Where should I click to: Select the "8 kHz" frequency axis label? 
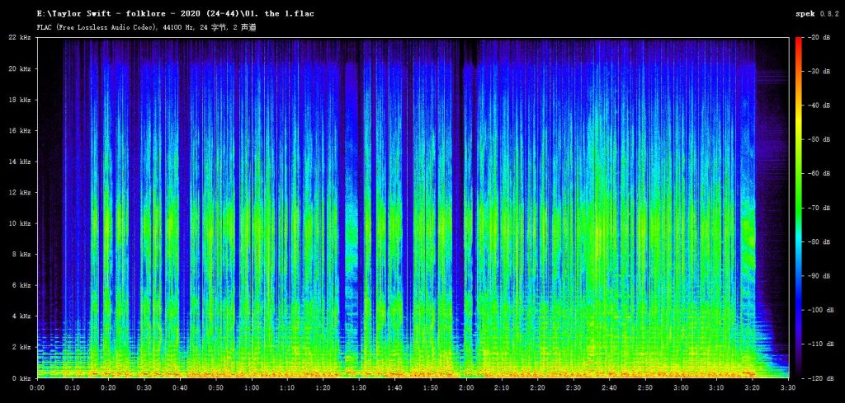pos(22,254)
